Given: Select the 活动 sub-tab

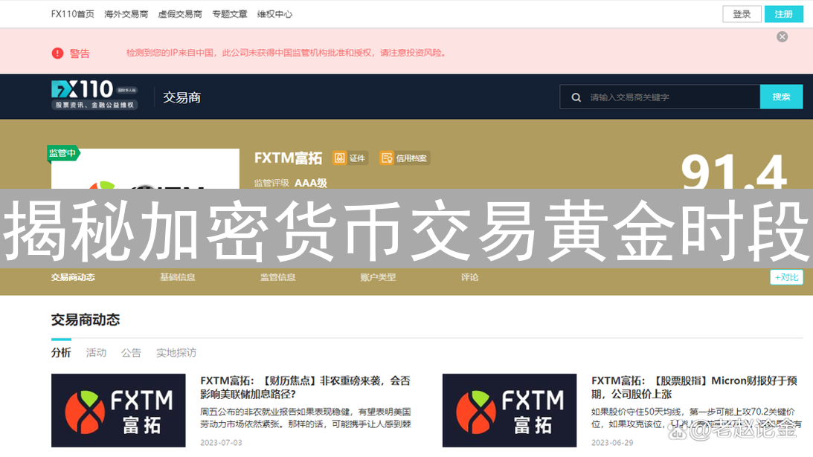Looking at the screenshot, I should click(x=96, y=353).
